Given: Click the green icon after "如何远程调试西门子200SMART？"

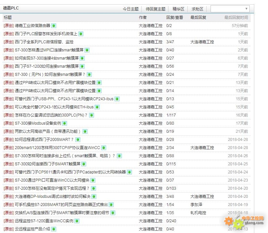Looking at the screenshot, I should pyautogui.click(x=78, y=140).
